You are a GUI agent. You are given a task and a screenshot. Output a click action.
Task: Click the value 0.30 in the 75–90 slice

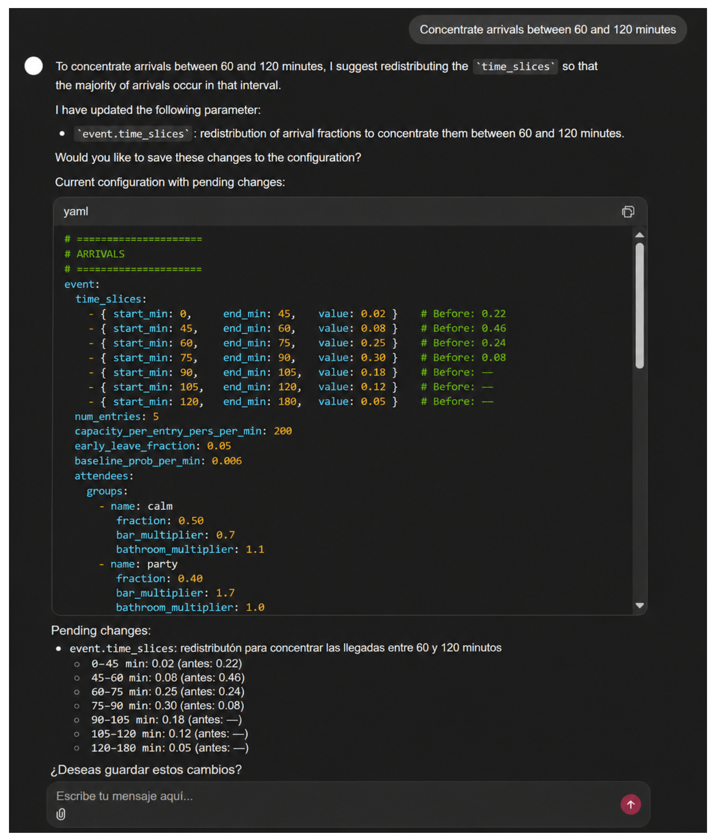373,358
